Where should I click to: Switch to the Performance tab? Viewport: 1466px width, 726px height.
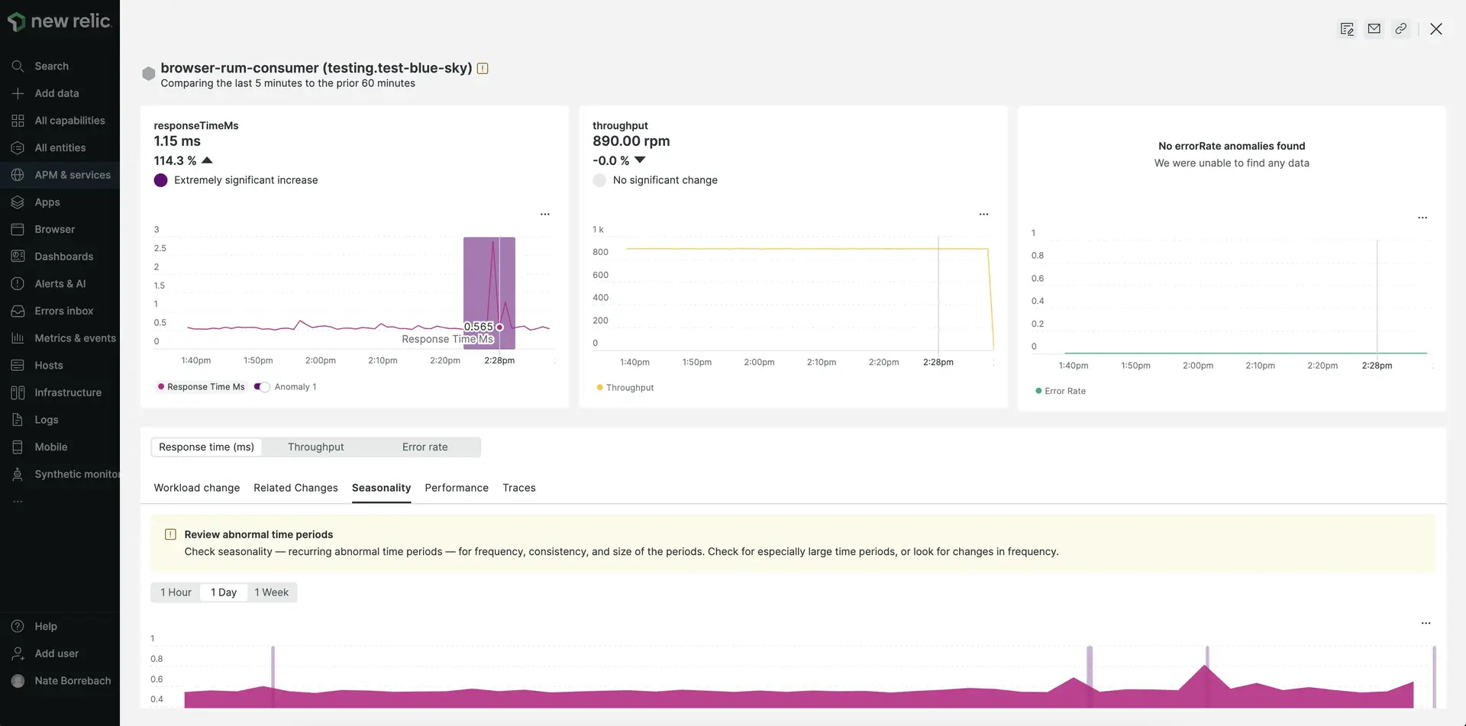click(456, 488)
